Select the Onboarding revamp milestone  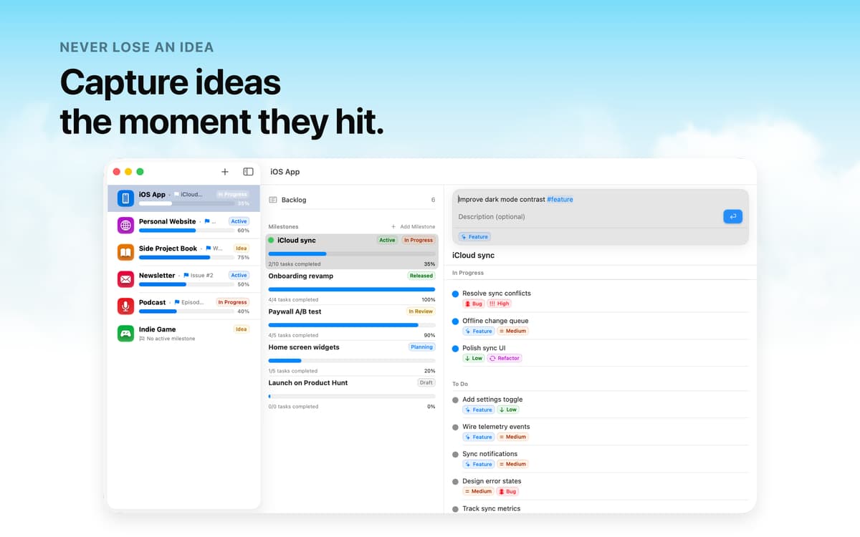(352, 286)
